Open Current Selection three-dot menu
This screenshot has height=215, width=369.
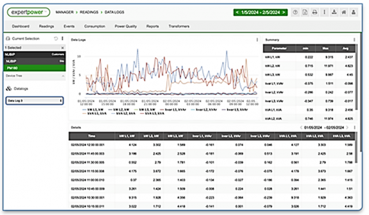point(62,39)
